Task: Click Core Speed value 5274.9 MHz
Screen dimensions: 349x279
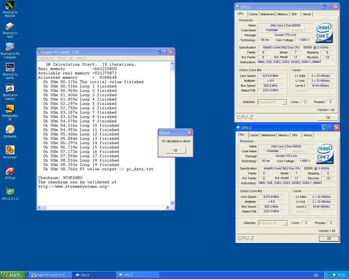Action: pyautogui.click(x=270, y=76)
